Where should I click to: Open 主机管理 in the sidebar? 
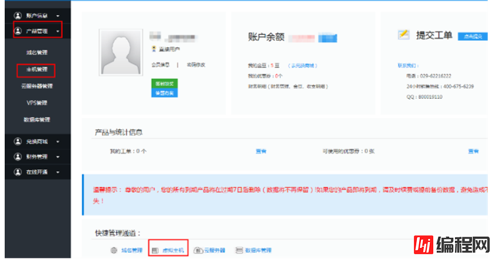click(x=36, y=70)
